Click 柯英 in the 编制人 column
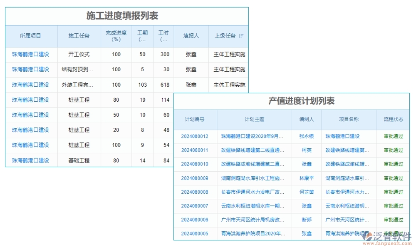 pyautogui.click(x=306, y=150)
